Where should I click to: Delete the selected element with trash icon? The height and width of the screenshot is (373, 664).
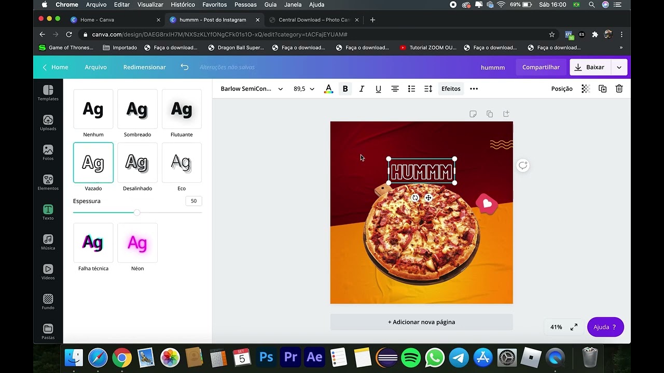pos(619,89)
